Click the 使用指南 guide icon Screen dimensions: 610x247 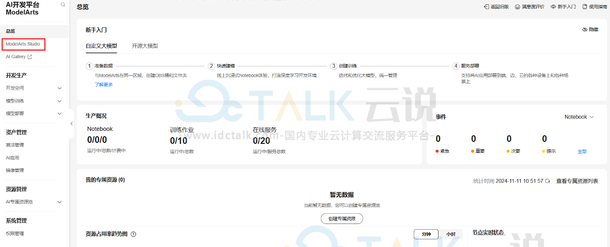585,7
